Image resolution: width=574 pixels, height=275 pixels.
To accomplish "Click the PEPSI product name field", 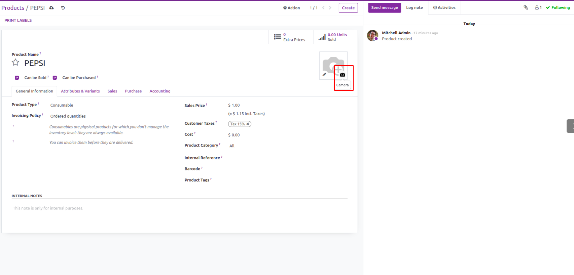I will [x=35, y=63].
